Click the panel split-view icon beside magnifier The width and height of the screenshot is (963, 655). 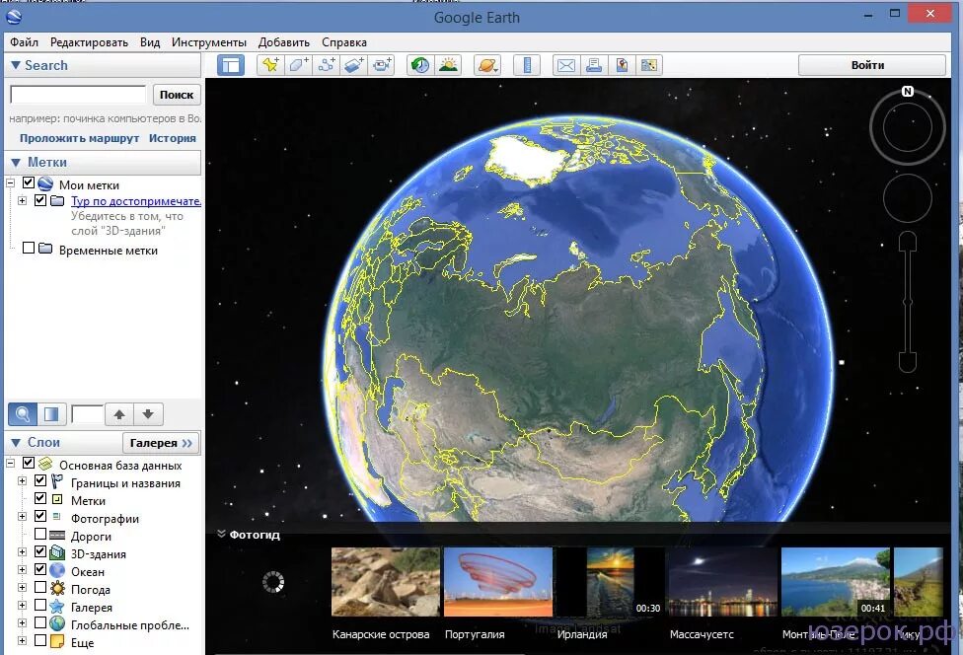point(51,414)
